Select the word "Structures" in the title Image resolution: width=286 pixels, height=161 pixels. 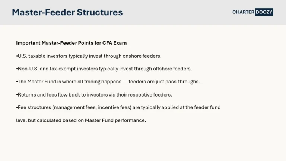[100, 12]
